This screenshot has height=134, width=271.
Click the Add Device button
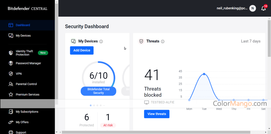(x=82, y=50)
